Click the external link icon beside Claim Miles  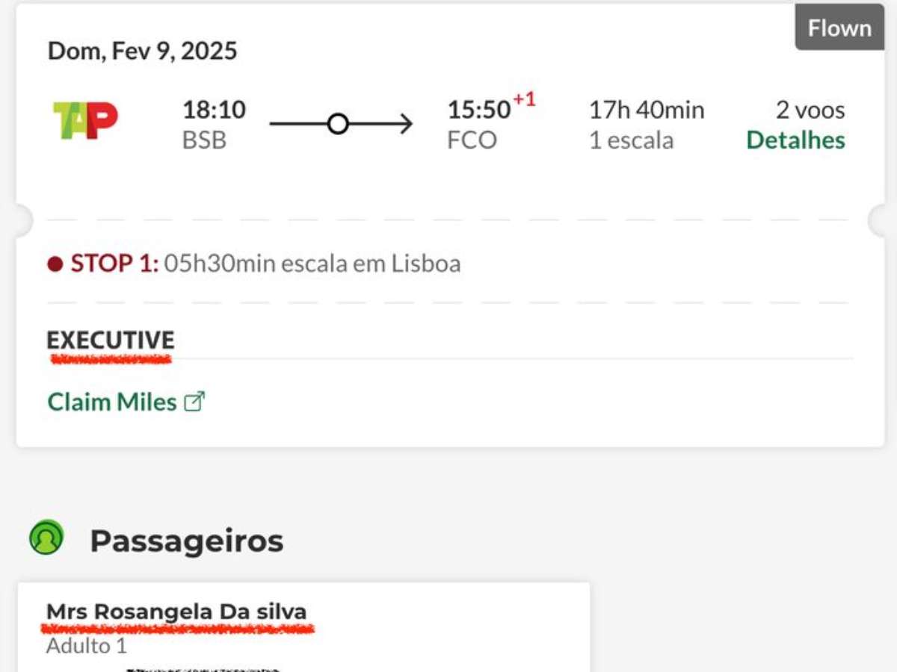point(194,402)
